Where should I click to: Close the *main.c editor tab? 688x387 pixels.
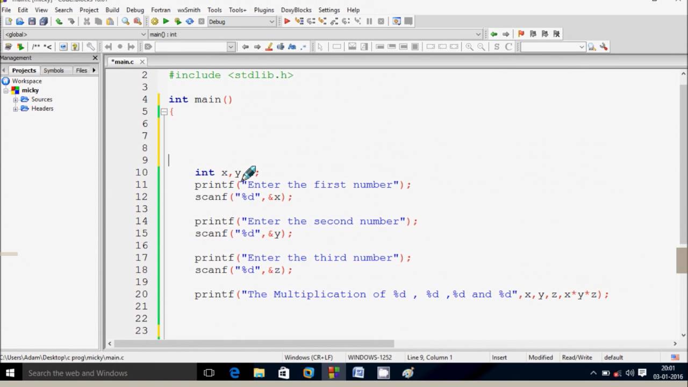point(142,62)
